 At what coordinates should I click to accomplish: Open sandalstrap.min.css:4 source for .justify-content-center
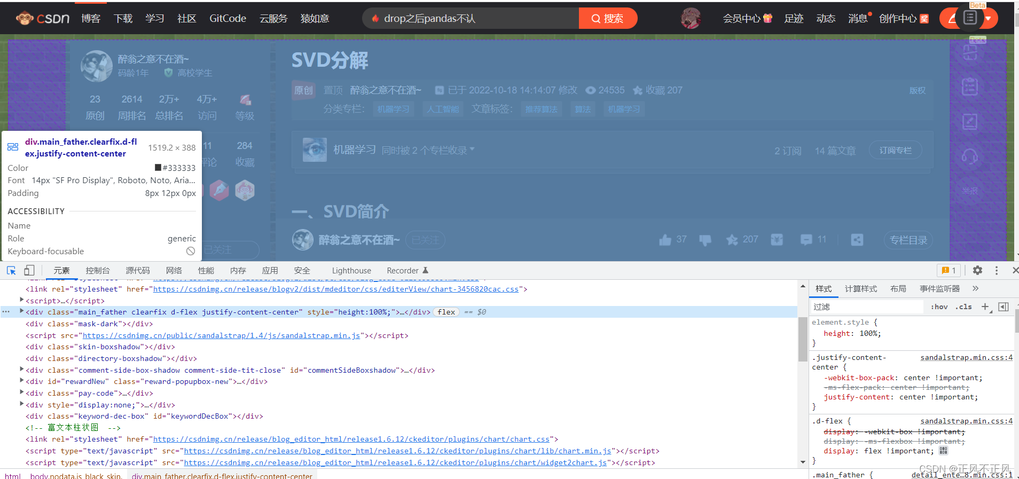point(966,358)
